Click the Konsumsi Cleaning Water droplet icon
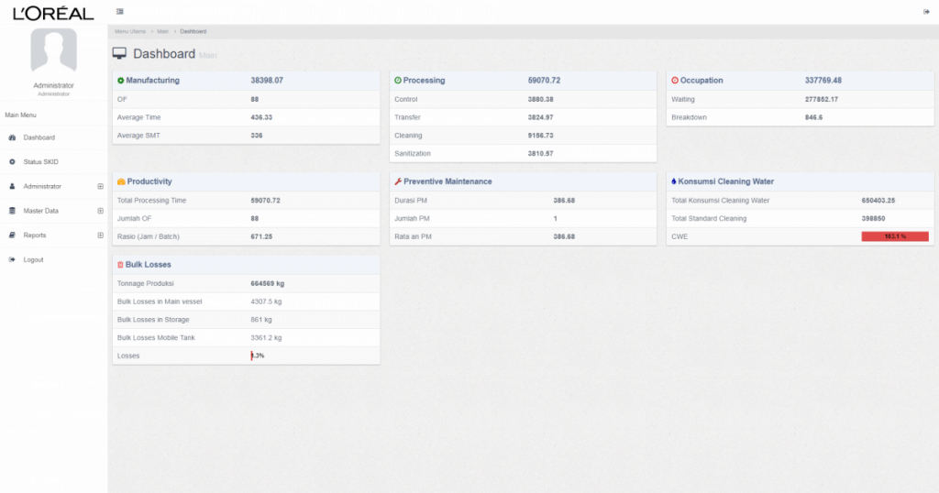Viewport: 939px width, 493px height. 675,181
